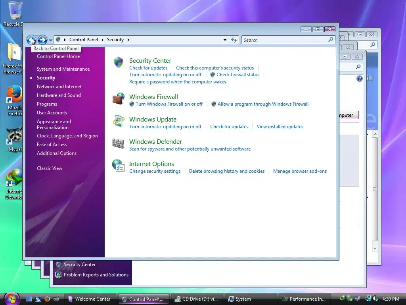Click the Check firewall status link
The height and width of the screenshot is (305, 406).
coord(238,74)
